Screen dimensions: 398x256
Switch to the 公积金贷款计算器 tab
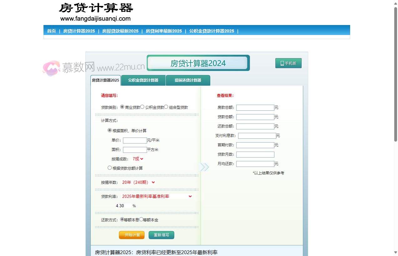pyautogui.click(x=143, y=80)
